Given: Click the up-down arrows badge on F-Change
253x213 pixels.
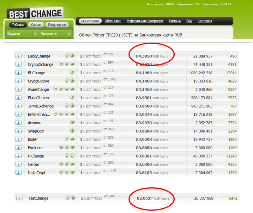Looking at the screenshot, I should (x=72, y=156).
